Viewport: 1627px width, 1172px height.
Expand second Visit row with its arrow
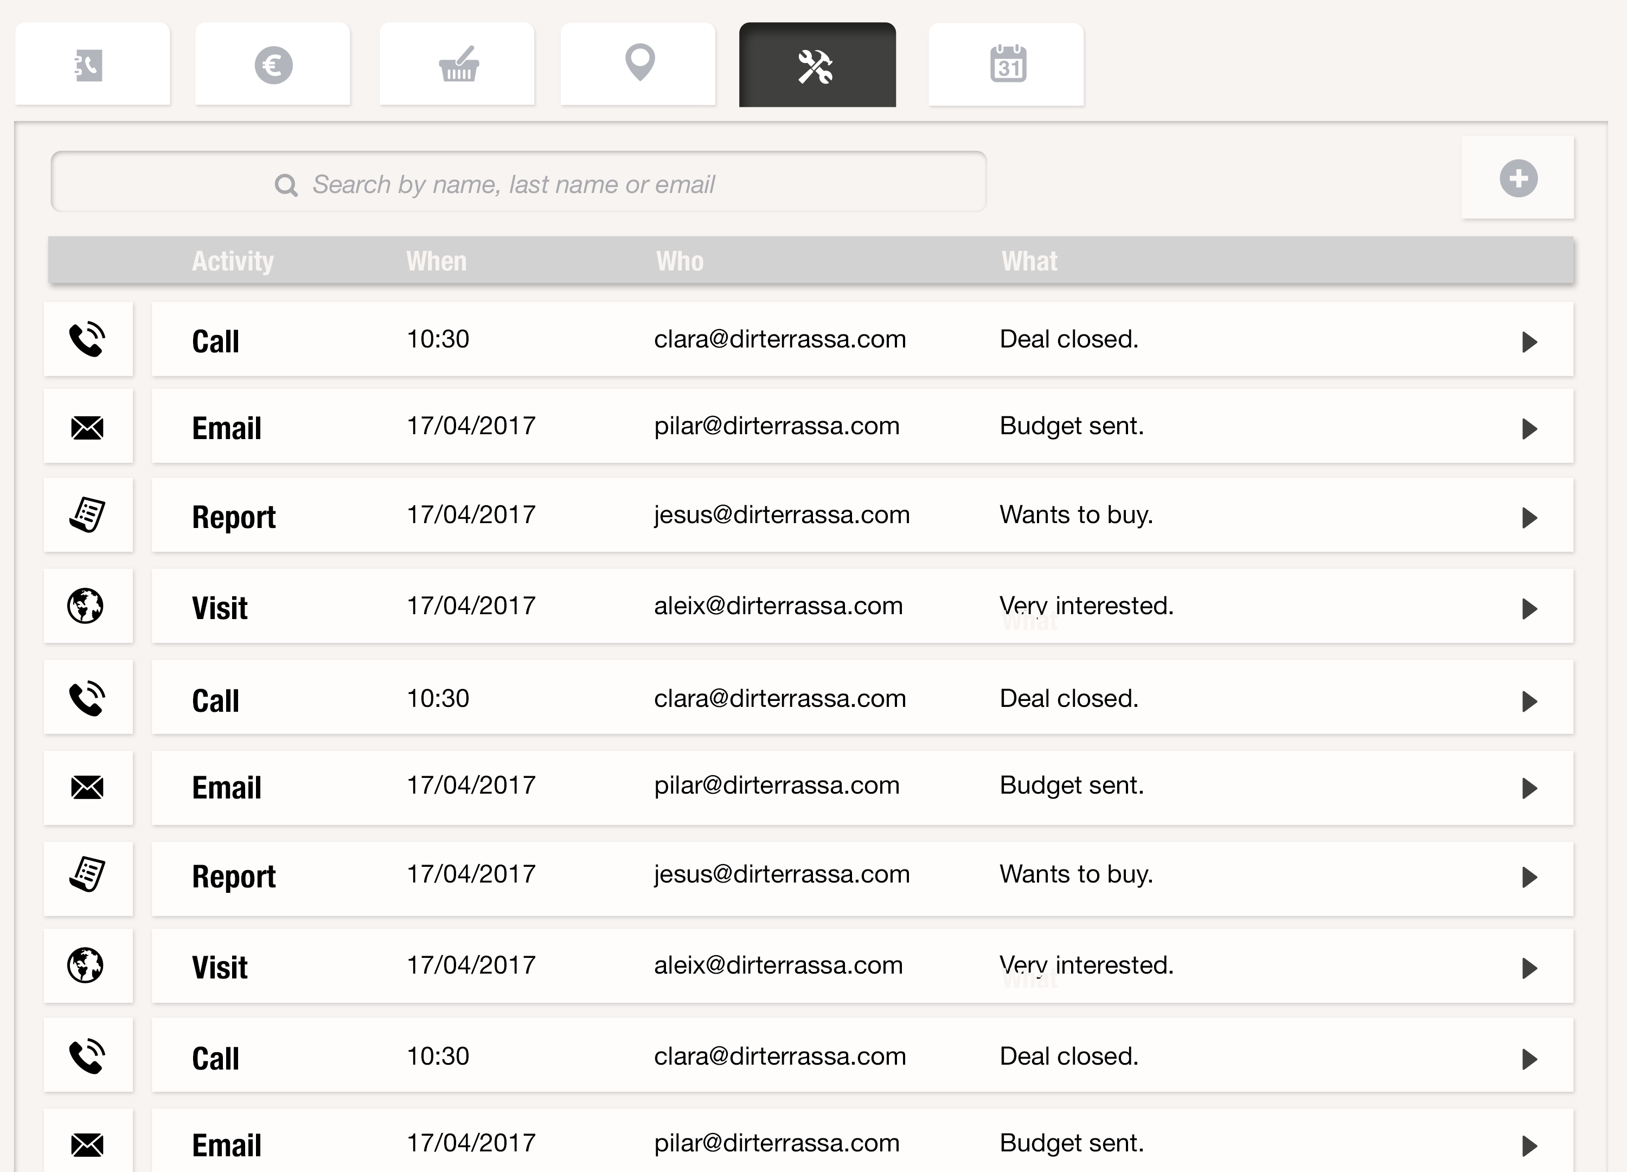pos(1529,968)
